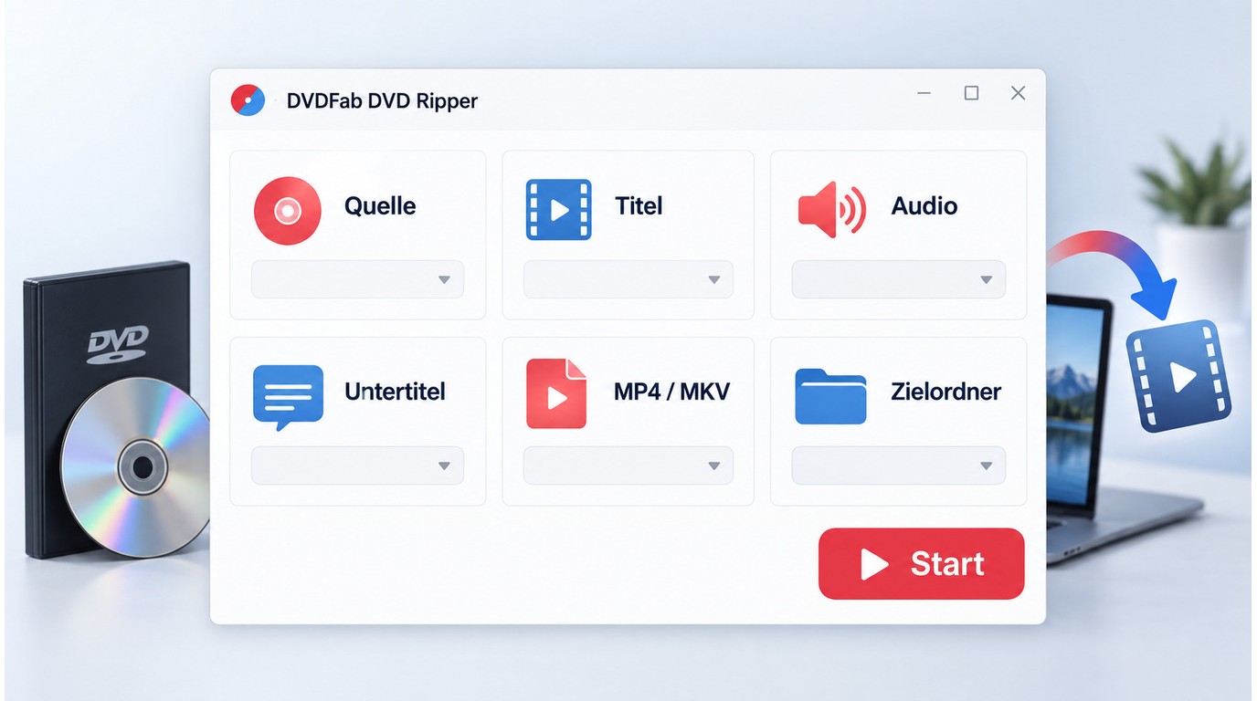Screen dimensions: 1257x701
Task: Open the Titel dropdown
Action: pos(628,279)
